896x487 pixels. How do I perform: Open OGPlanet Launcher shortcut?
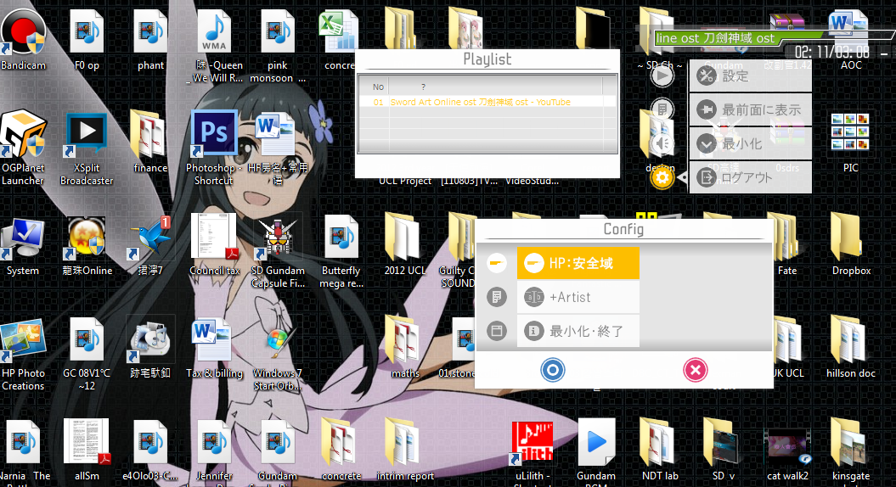[23, 148]
